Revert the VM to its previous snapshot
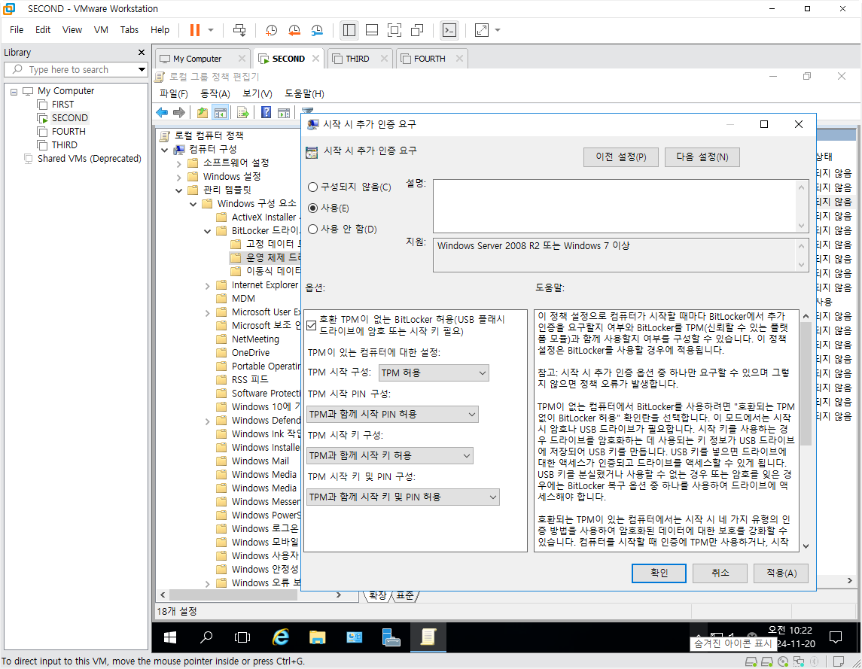 point(294,30)
